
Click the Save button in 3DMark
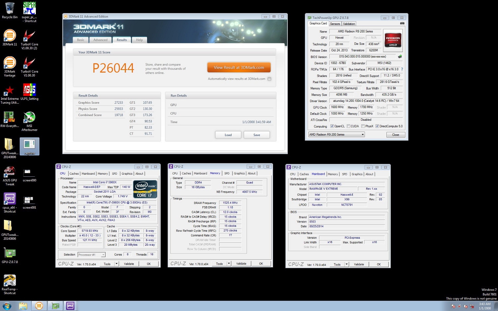[x=257, y=135]
